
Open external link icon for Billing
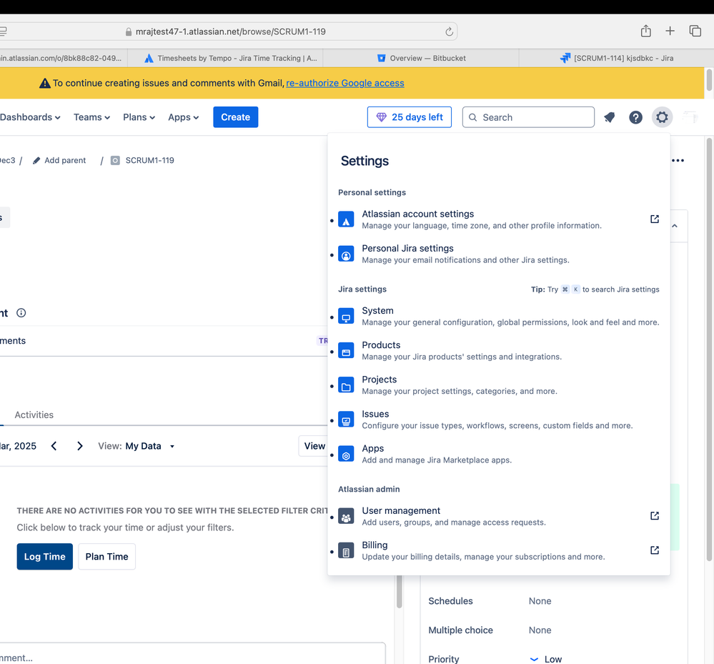[x=655, y=550]
